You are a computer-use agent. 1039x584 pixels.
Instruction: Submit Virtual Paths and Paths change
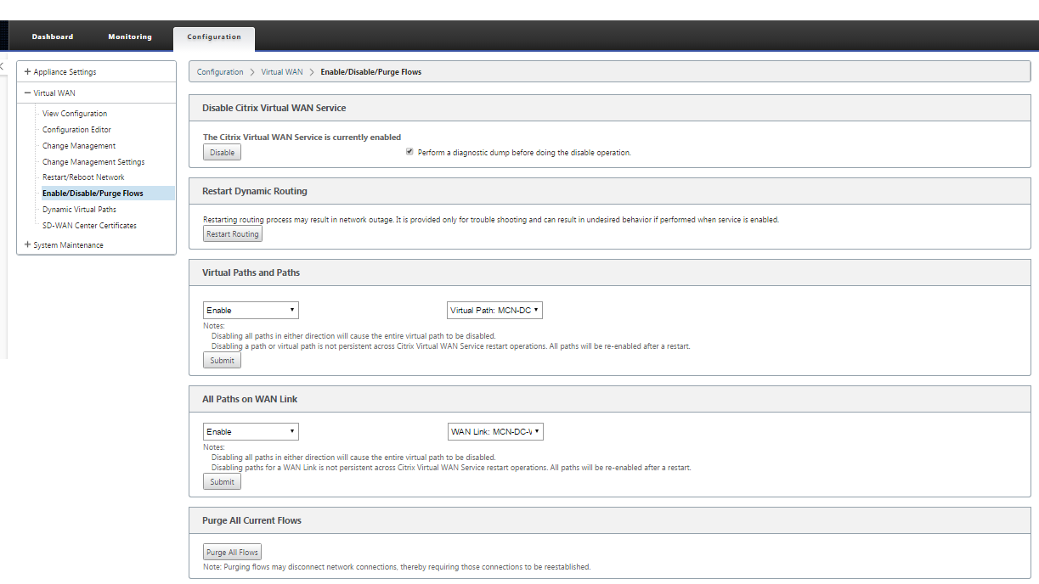222,360
